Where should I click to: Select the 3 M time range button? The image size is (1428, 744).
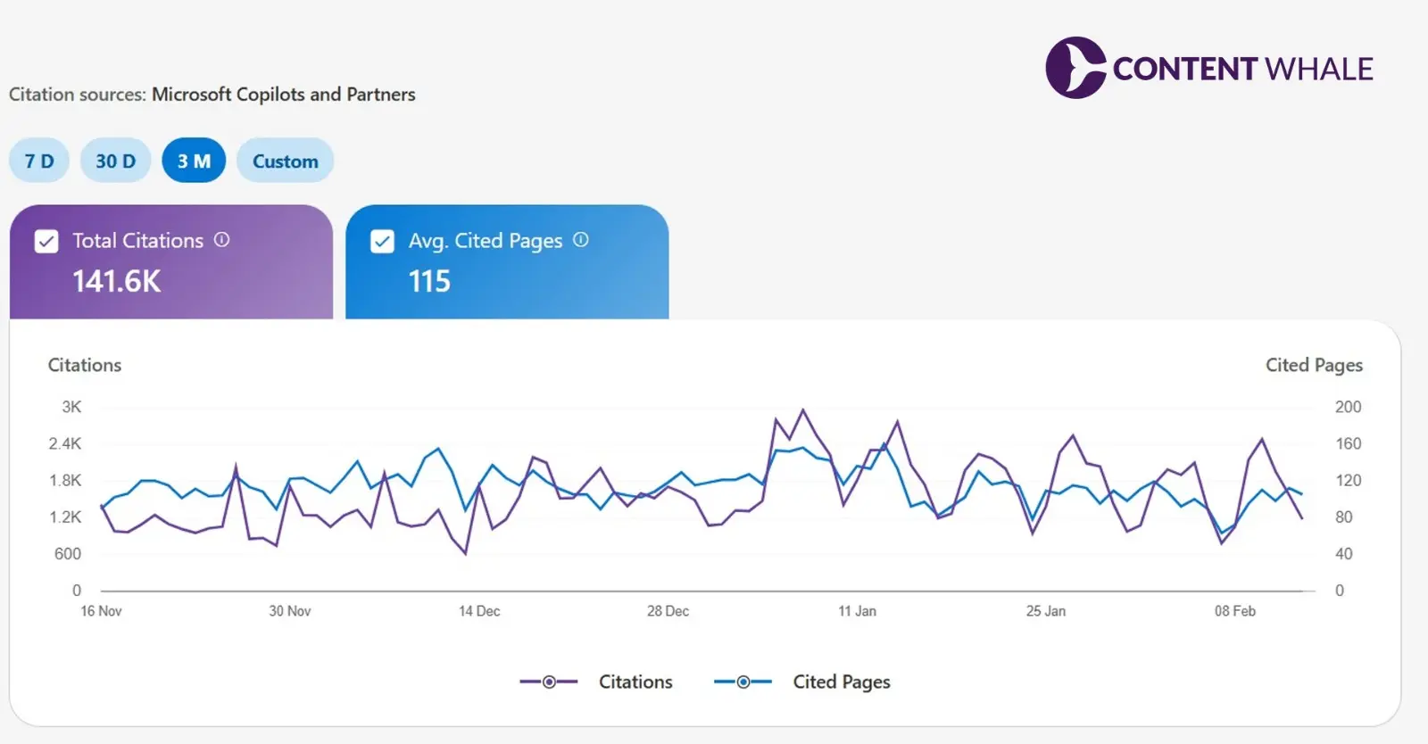(194, 161)
